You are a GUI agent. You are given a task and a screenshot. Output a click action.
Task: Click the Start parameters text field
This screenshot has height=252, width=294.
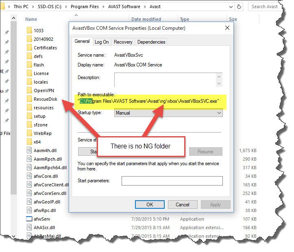(172, 181)
